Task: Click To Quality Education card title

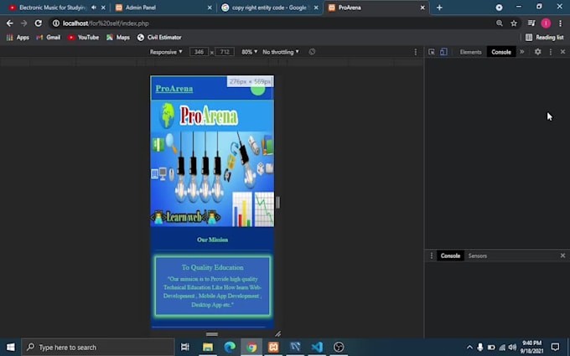Action: 213,267
